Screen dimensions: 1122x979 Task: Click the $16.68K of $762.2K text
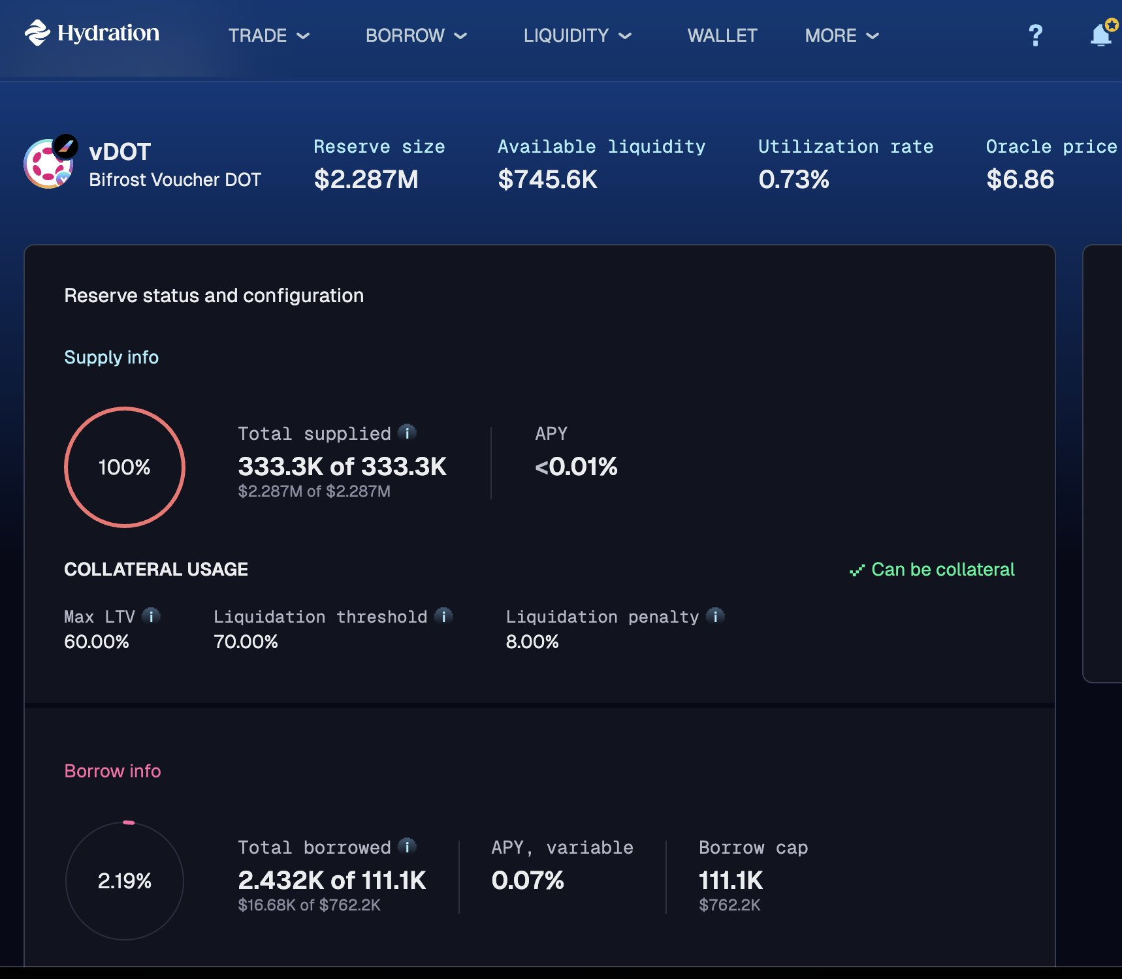tap(309, 905)
